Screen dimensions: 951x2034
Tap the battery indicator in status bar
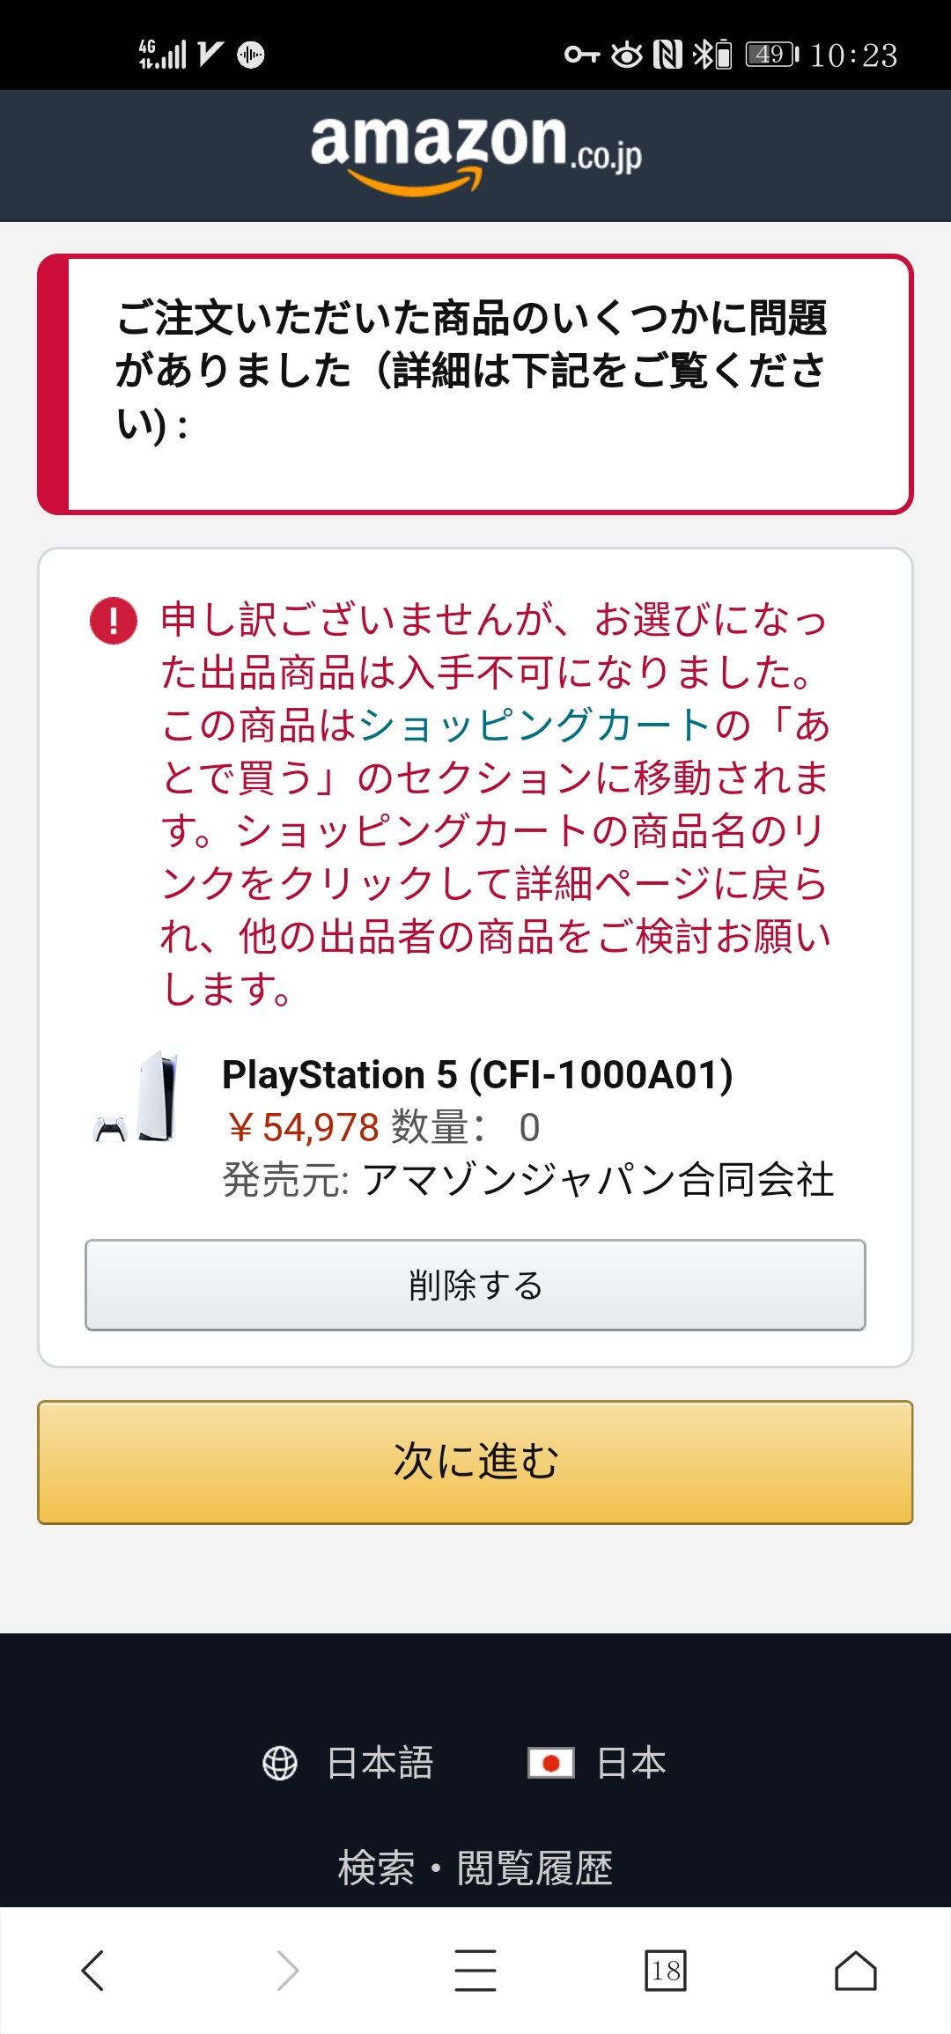point(772,55)
